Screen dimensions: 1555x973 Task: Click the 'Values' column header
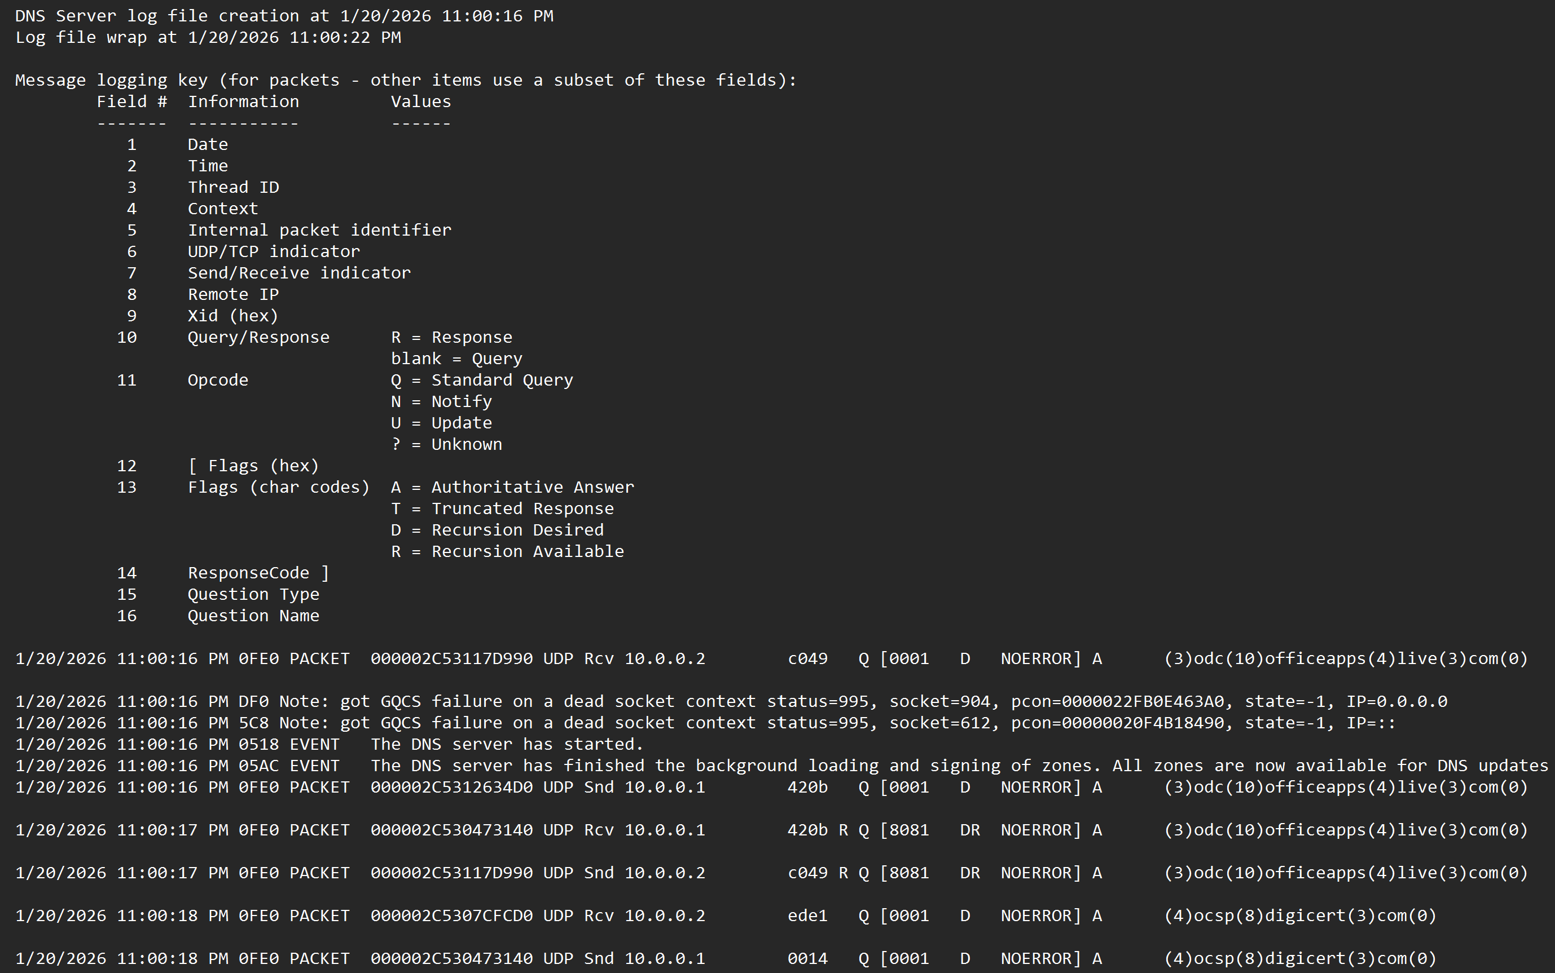[x=420, y=101]
